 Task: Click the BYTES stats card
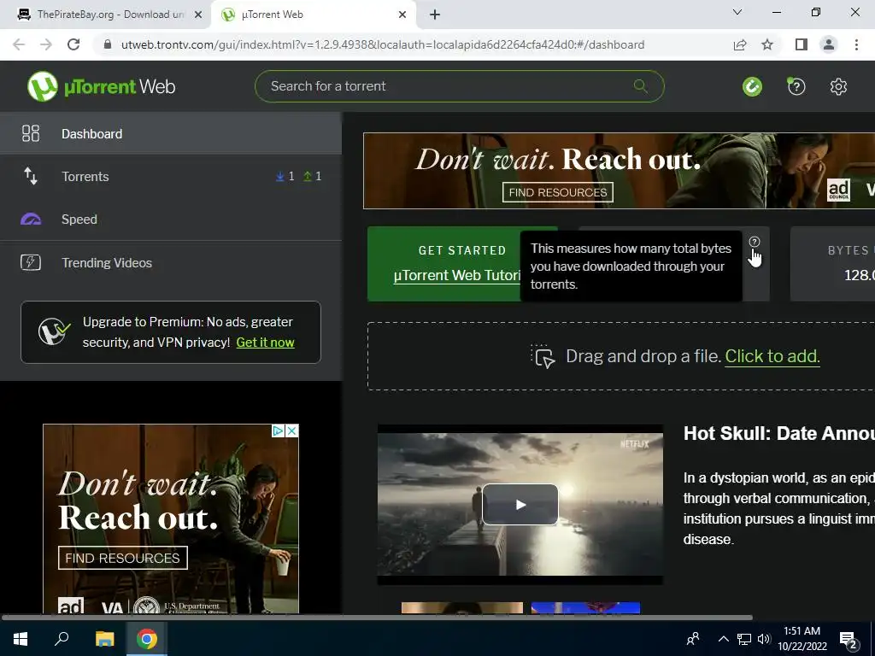[x=832, y=264]
